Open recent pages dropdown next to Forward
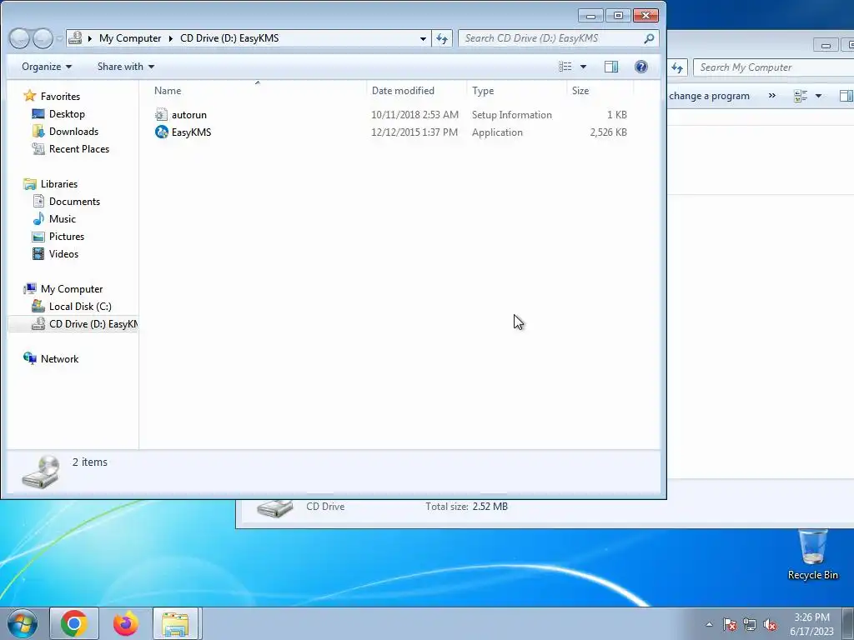 click(x=59, y=38)
